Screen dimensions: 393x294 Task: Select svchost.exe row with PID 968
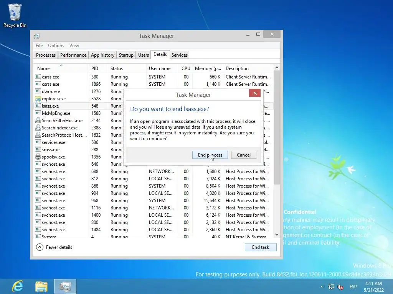click(x=154, y=201)
